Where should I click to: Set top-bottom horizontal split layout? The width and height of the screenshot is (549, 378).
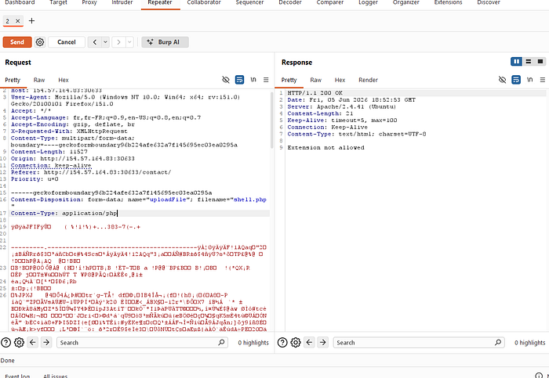point(529,62)
